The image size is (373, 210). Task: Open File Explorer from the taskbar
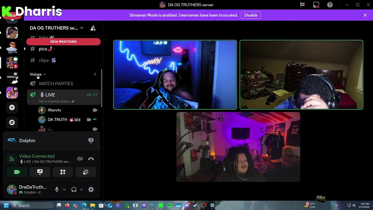pyautogui.click(x=92, y=205)
